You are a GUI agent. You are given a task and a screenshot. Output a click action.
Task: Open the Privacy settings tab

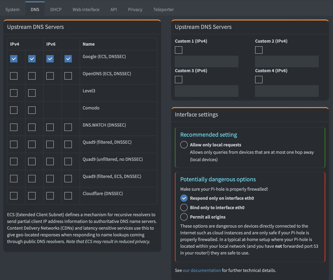pyautogui.click(x=135, y=10)
